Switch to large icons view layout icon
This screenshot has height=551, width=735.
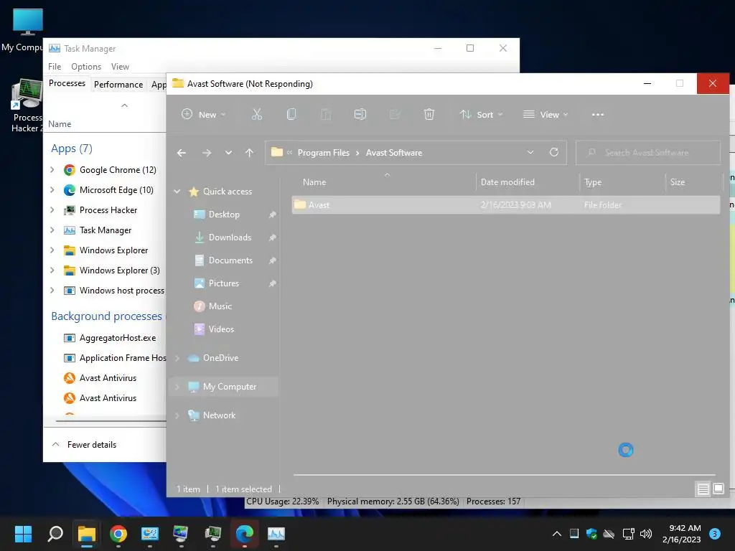click(718, 489)
